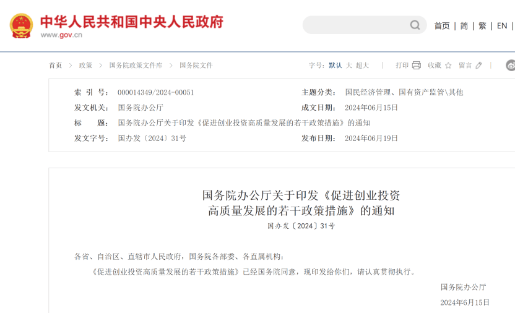
Task: Click the 发文字号 field label
Action: click(x=91, y=138)
